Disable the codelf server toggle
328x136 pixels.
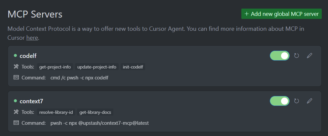pyautogui.click(x=280, y=56)
